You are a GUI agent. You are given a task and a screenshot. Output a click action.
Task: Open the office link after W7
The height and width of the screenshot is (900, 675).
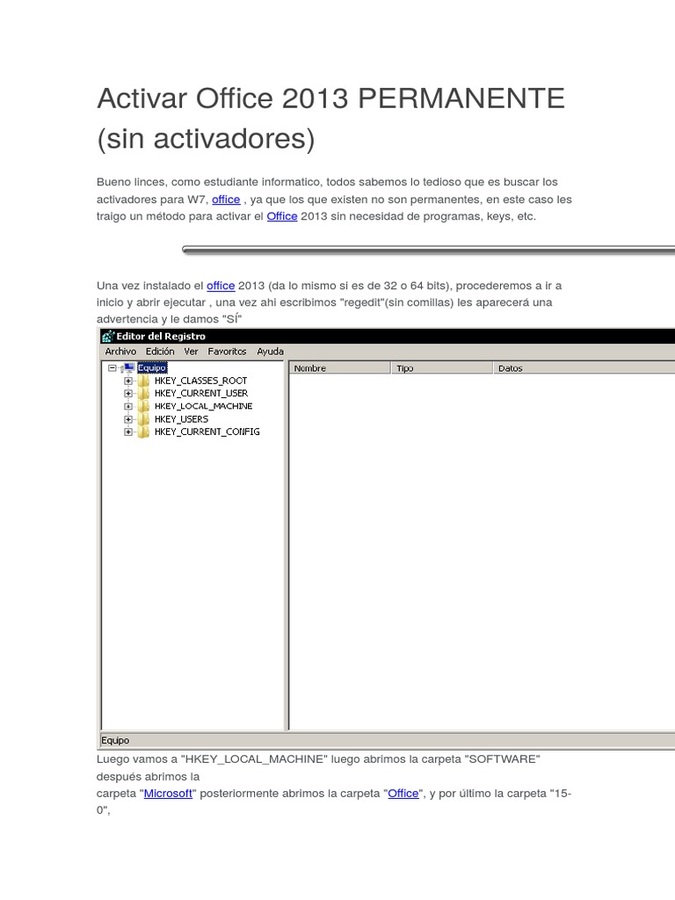click(226, 200)
